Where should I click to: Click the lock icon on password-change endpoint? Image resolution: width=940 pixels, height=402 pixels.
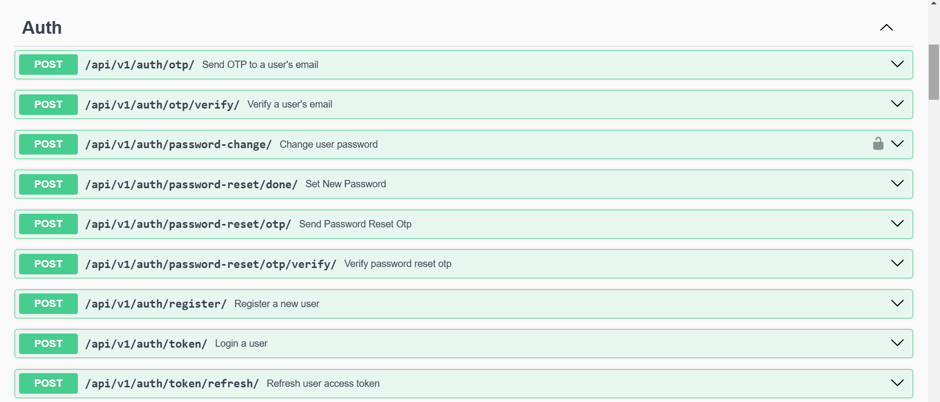click(878, 144)
